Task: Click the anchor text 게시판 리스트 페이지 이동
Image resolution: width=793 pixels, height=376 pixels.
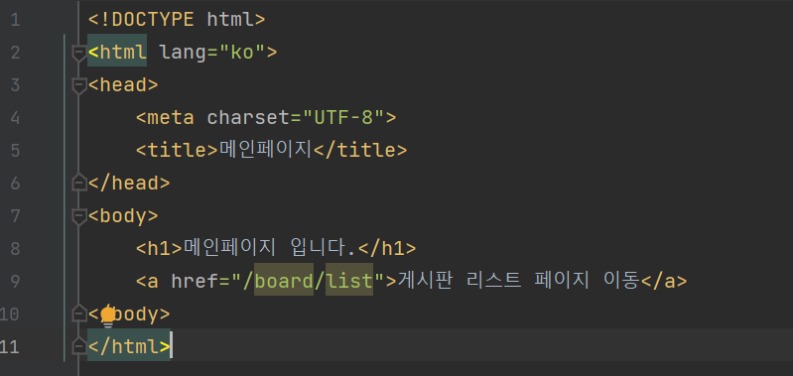Action: point(519,281)
